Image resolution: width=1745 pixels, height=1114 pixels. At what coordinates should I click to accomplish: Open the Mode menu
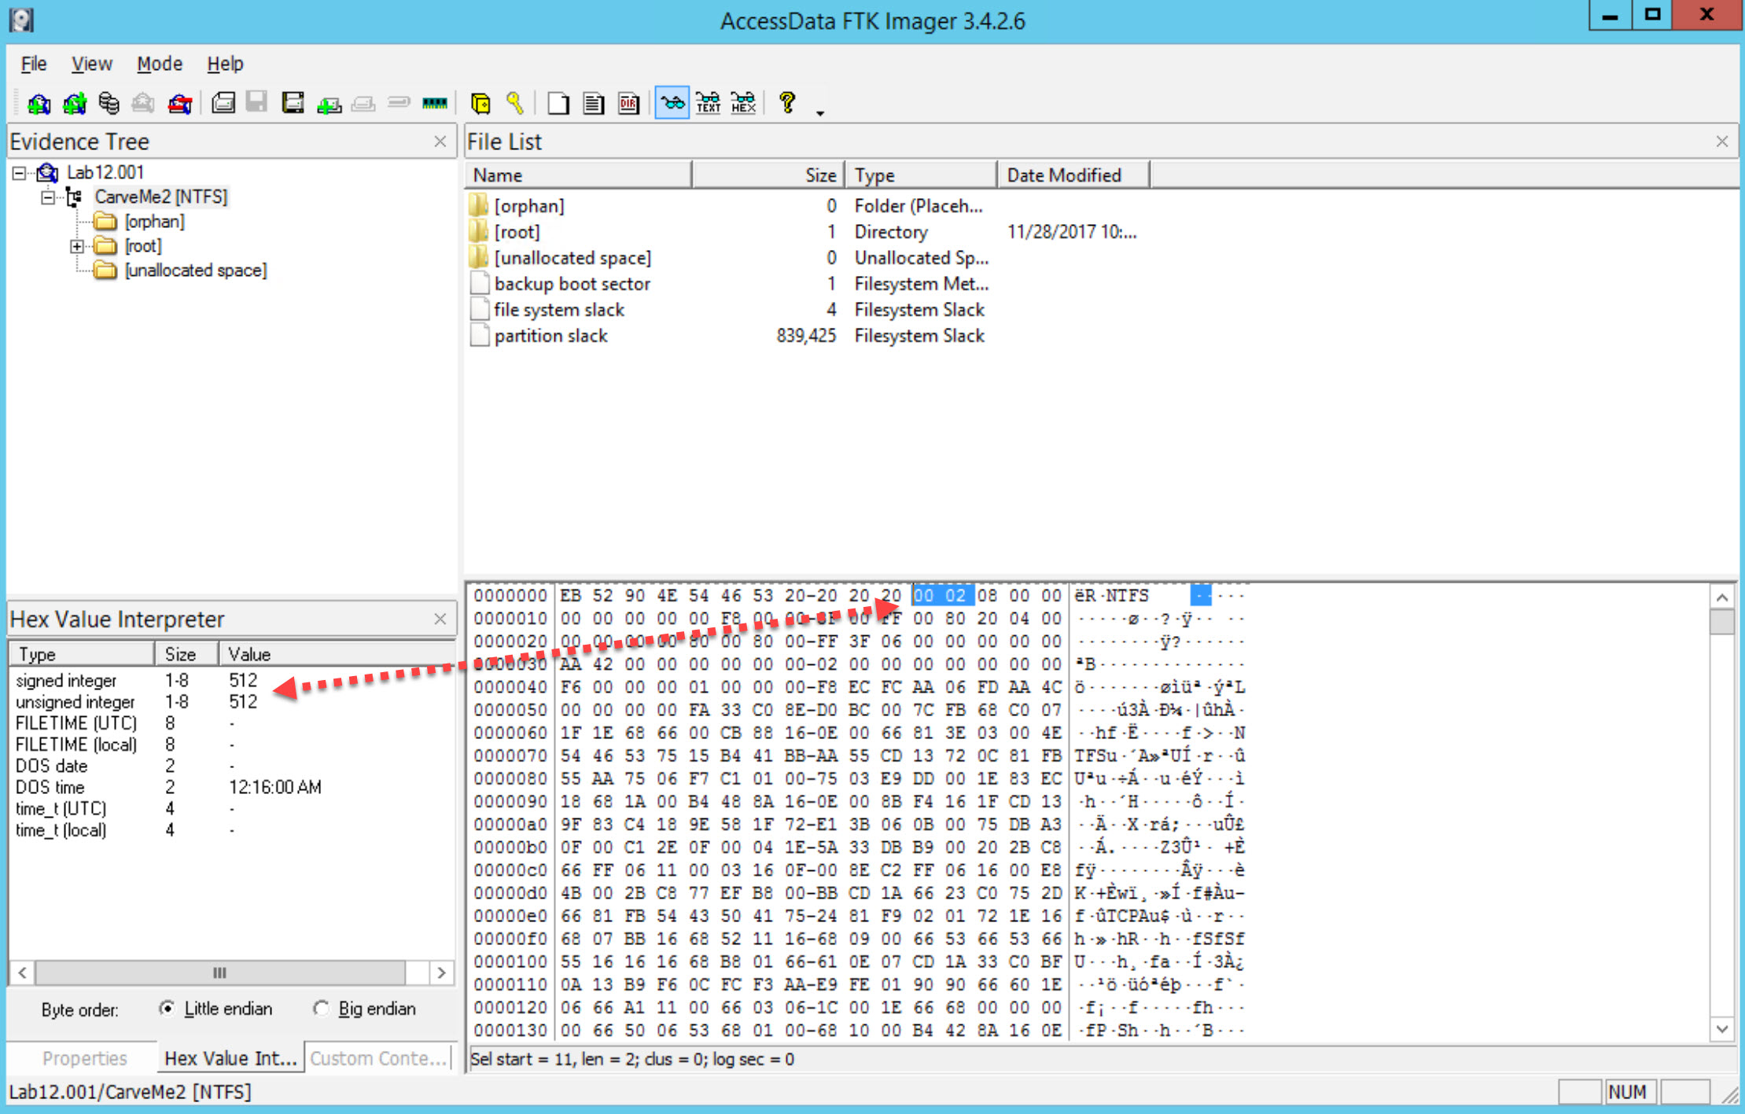point(159,64)
